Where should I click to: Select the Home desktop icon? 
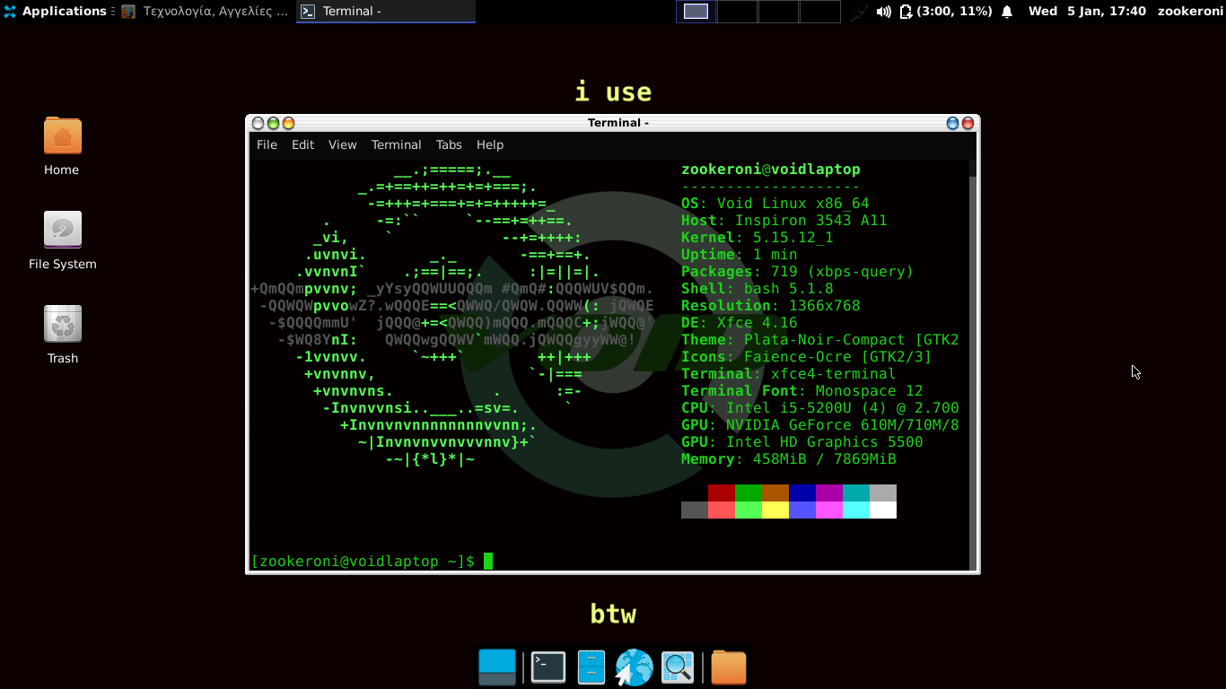(62, 146)
